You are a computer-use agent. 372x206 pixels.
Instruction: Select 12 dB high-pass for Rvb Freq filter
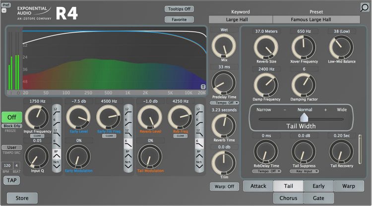pyautogui.click(x=199, y=111)
